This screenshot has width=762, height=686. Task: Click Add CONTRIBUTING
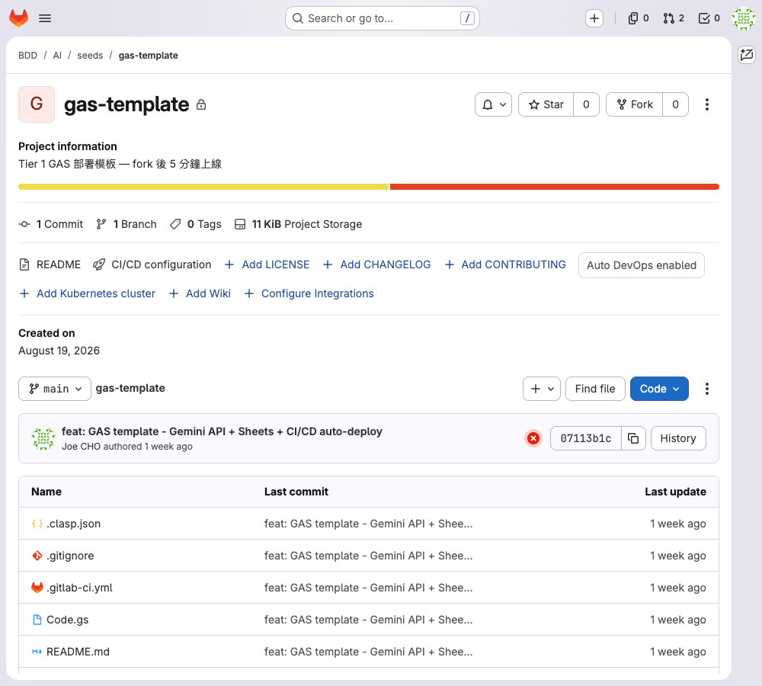(505, 264)
